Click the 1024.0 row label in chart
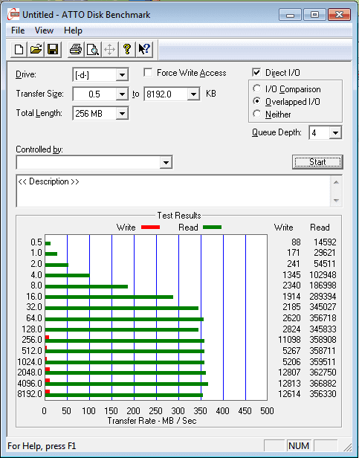359x458 pixels. pos(30,361)
